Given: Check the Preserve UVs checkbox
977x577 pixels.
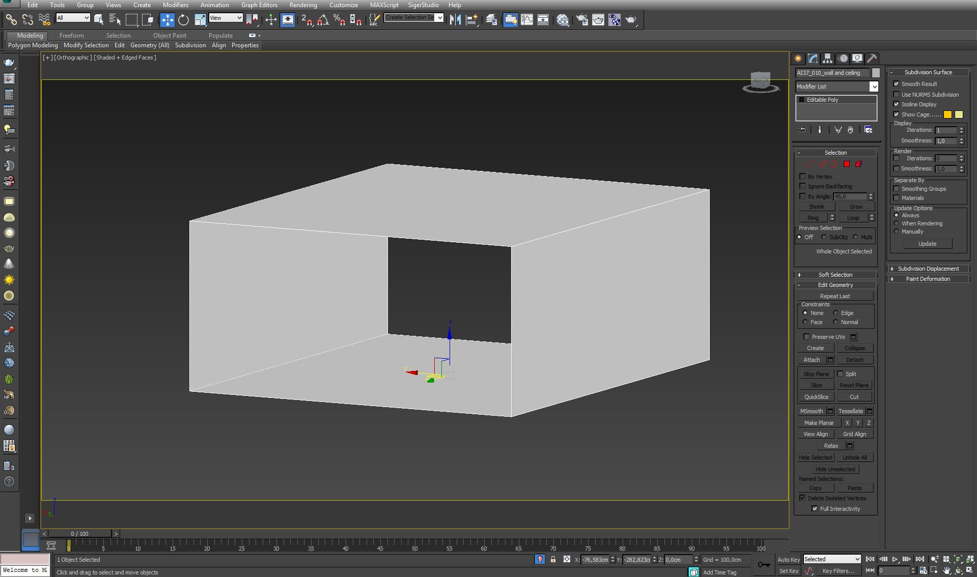Looking at the screenshot, I should 806,337.
